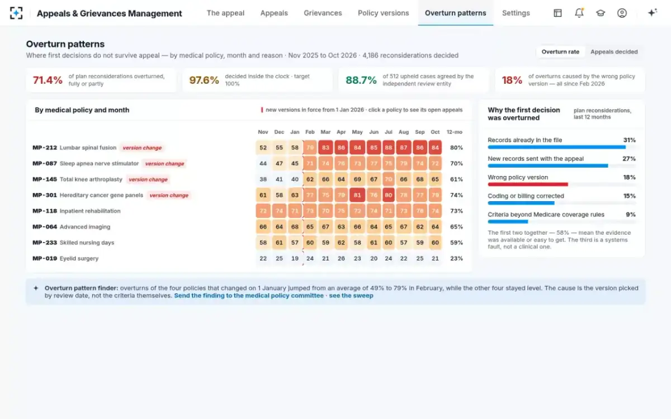The image size is (671, 419).
Task: Click the version change badge on MP-087
Action: pos(164,164)
